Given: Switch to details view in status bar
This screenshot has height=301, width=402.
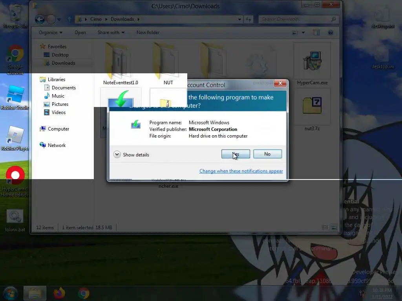Looking at the screenshot, I should (325, 227).
